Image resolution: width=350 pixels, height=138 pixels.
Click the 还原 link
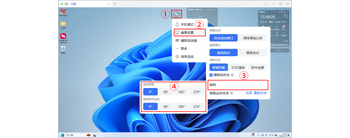click(x=249, y=93)
